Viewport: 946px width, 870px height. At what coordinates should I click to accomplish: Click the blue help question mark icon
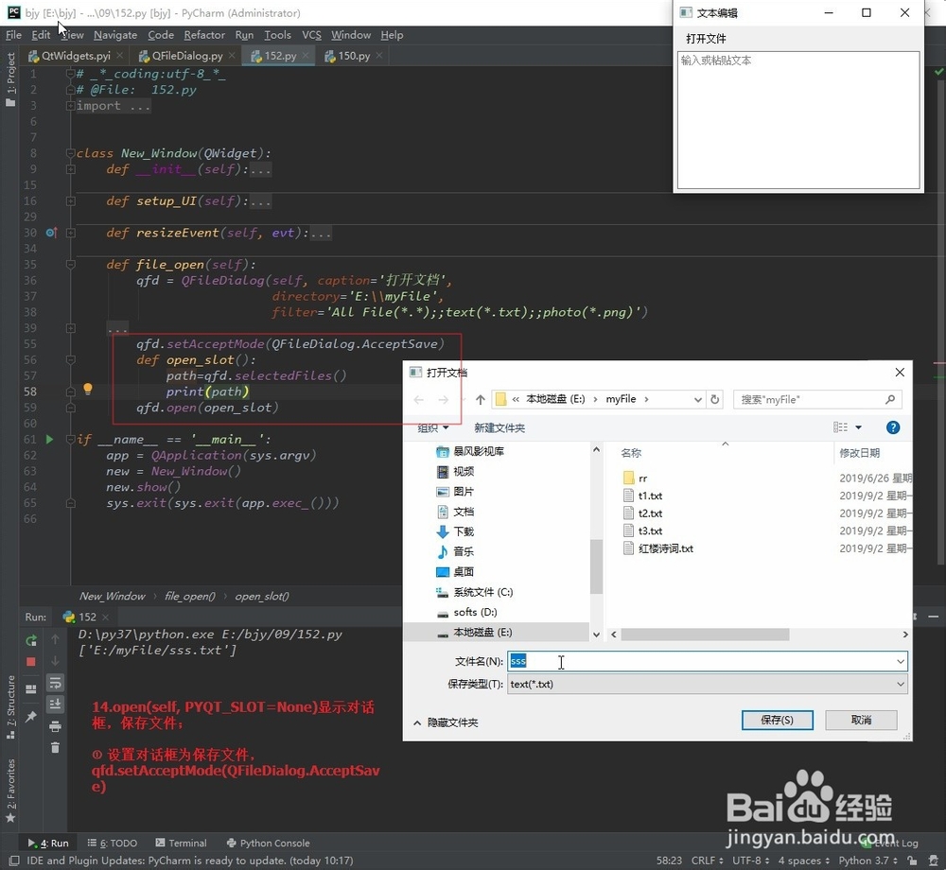(x=893, y=427)
